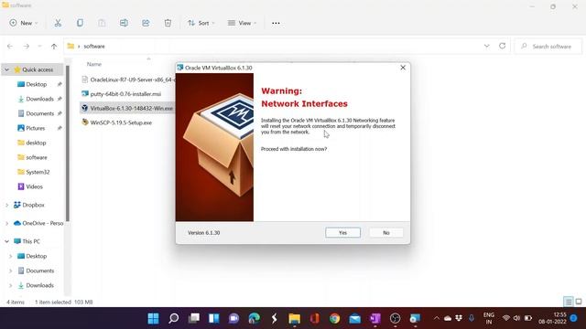Collapse the Quick access section
Viewport: 586px width, 329px height.
(x=6, y=69)
